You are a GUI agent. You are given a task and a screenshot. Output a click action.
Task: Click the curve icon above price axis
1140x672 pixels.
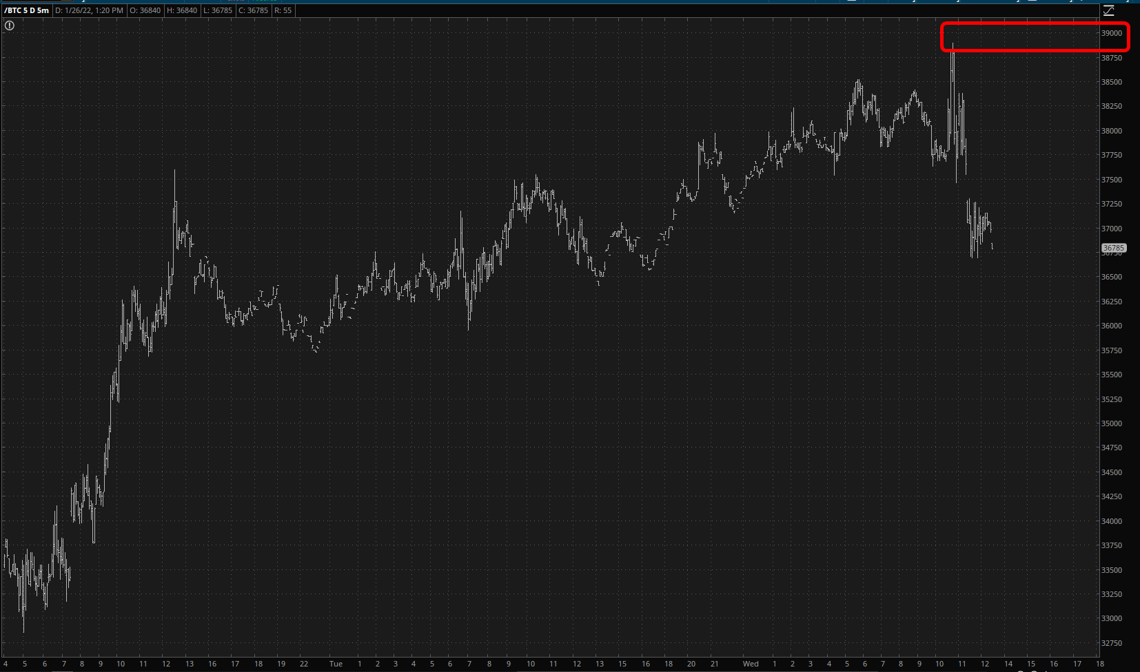coord(1108,10)
